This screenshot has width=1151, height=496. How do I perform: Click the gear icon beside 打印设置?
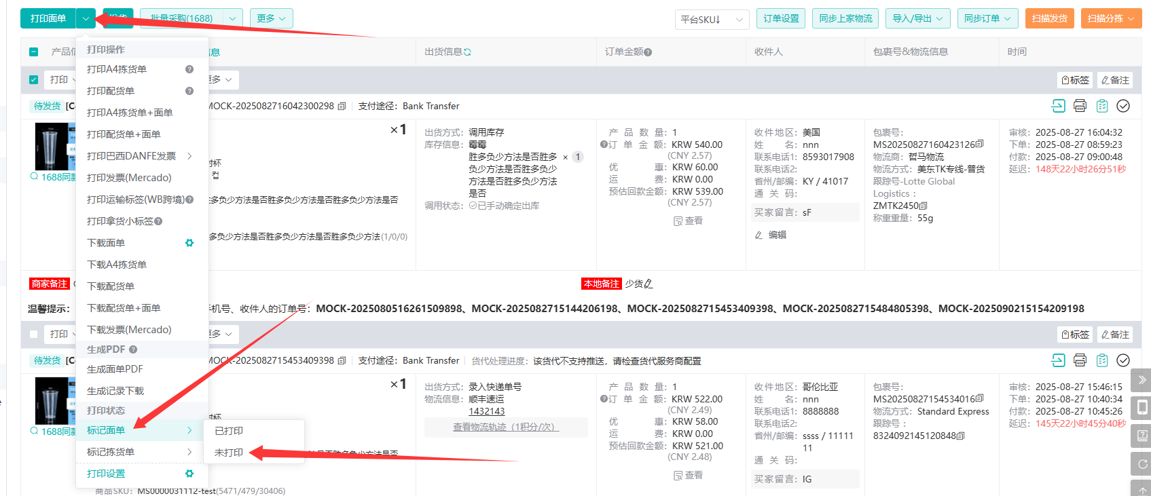click(189, 474)
